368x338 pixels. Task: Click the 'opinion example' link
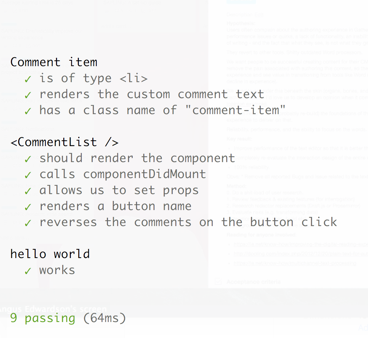247,104
